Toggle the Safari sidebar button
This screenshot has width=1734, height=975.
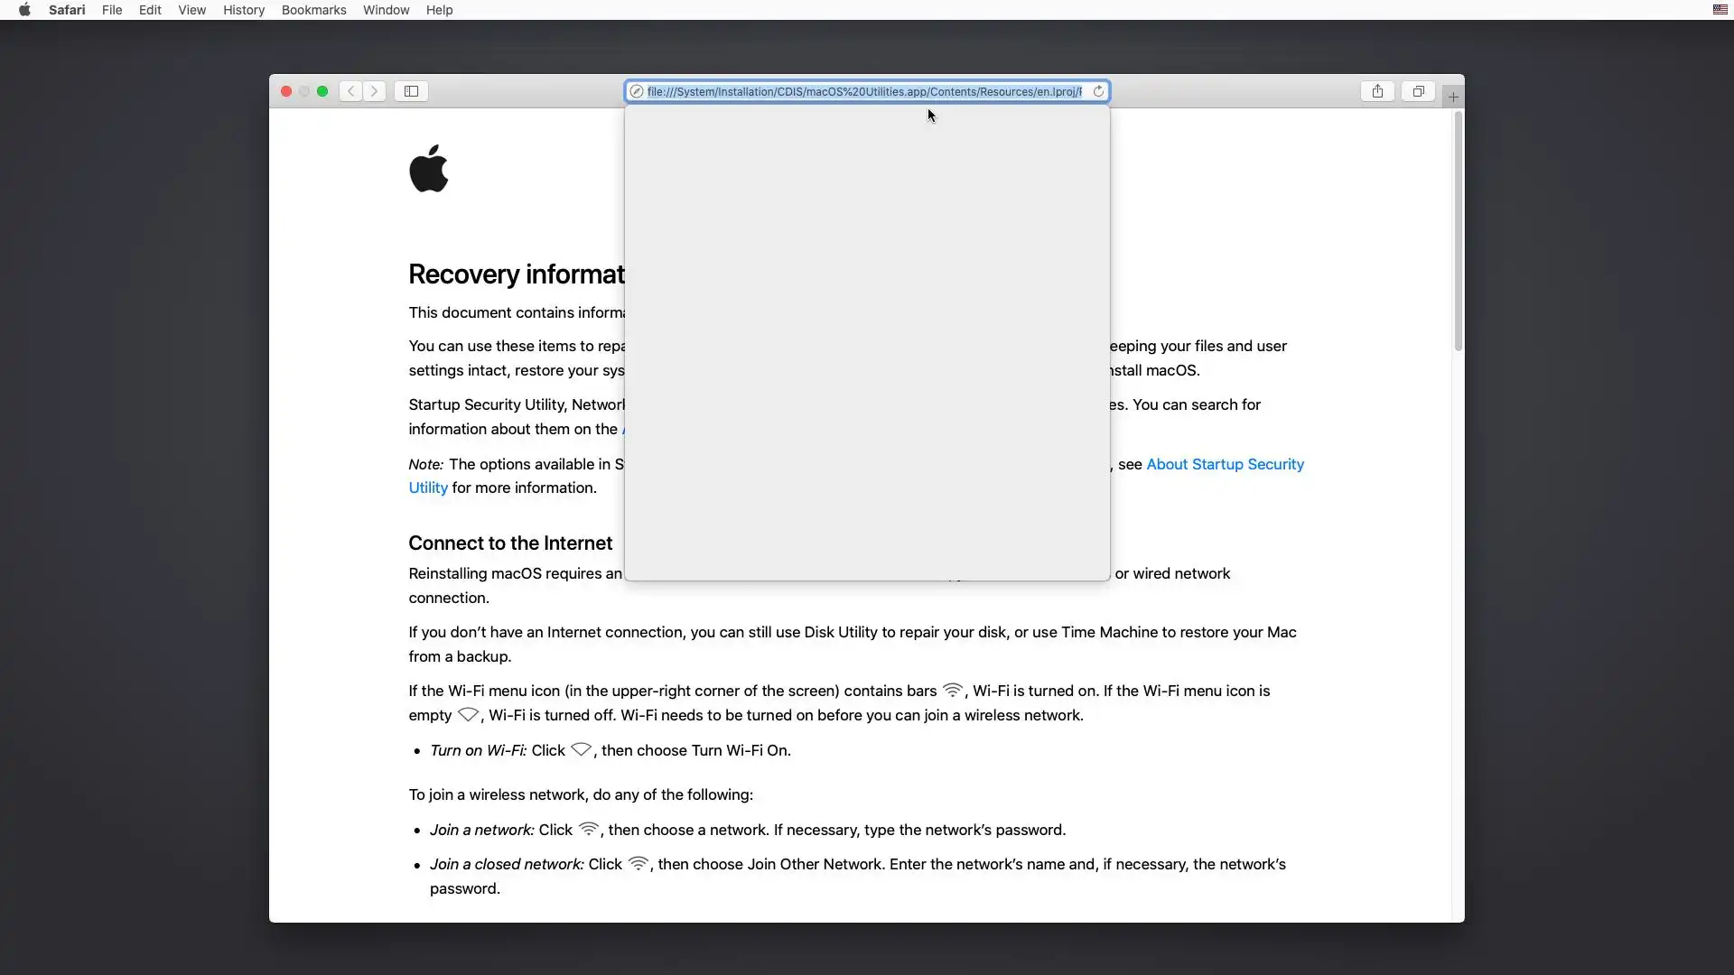coord(411,91)
